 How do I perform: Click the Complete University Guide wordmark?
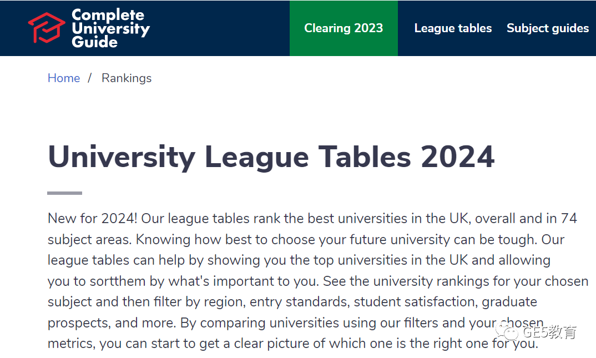(110, 28)
